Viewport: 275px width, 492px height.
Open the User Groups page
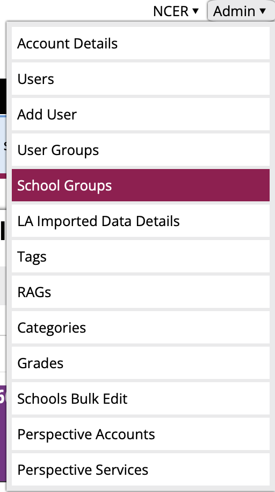click(140, 150)
